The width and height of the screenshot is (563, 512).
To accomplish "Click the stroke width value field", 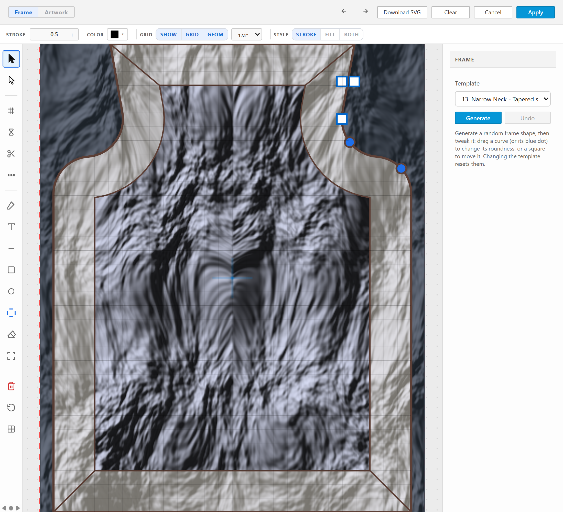I will pyautogui.click(x=54, y=34).
